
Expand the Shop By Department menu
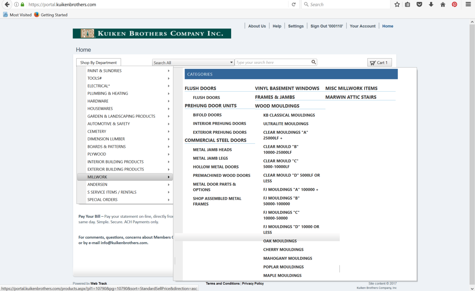pyautogui.click(x=98, y=62)
